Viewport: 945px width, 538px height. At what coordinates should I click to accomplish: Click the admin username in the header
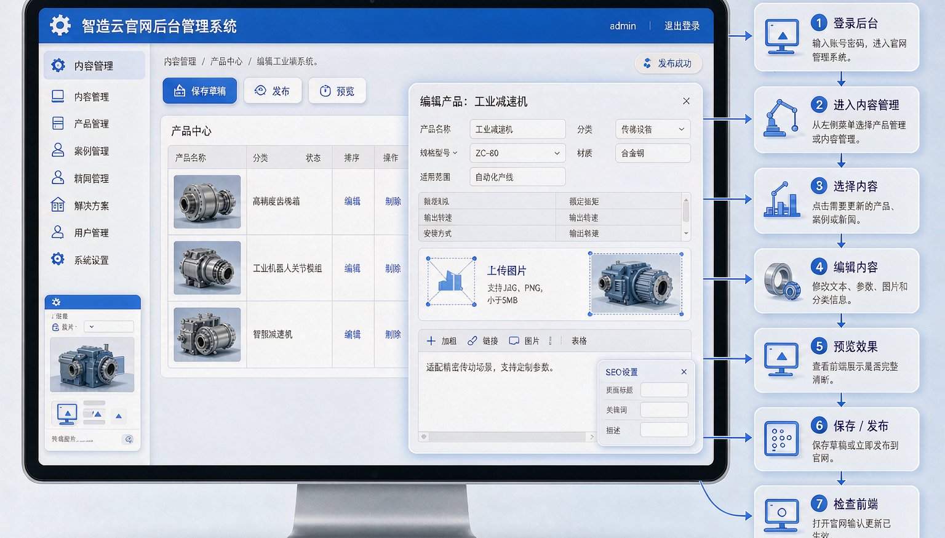tap(623, 26)
